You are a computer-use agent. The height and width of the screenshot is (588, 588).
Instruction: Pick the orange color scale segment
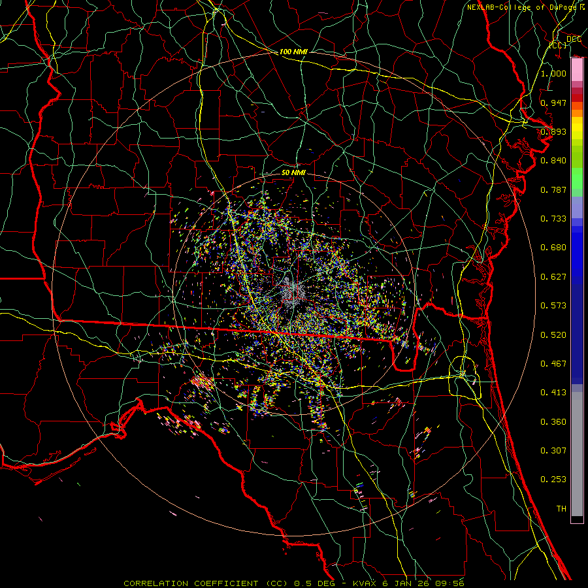pyautogui.click(x=577, y=113)
